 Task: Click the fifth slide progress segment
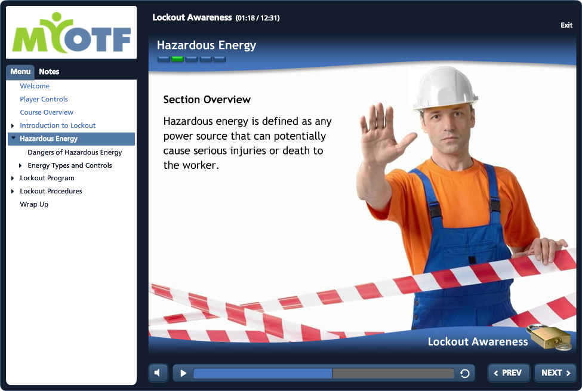pyautogui.click(x=219, y=59)
